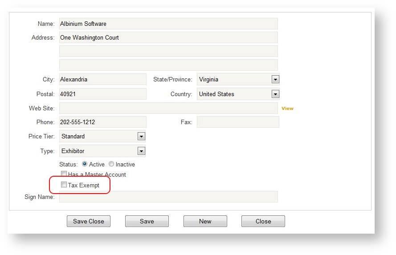Expand the Country dropdown list
This screenshot has height=255, width=396.
[x=275, y=94]
